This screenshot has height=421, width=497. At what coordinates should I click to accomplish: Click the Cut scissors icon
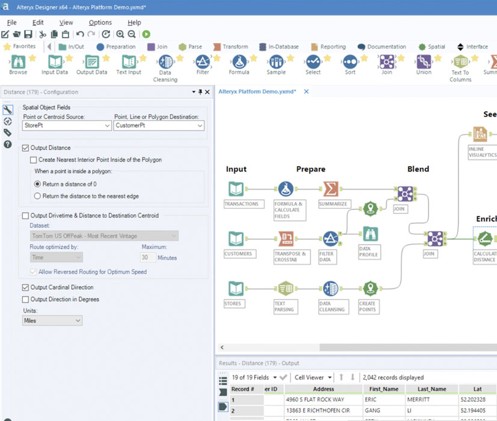[x=43, y=34]
